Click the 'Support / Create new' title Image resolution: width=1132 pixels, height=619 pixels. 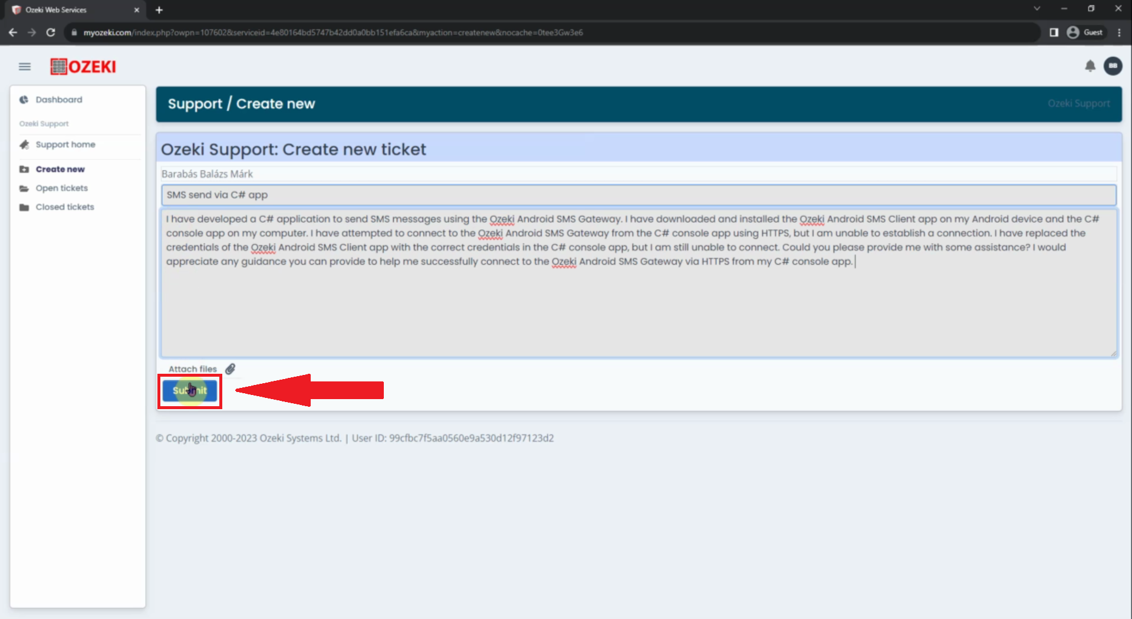(x=241, y=104)
